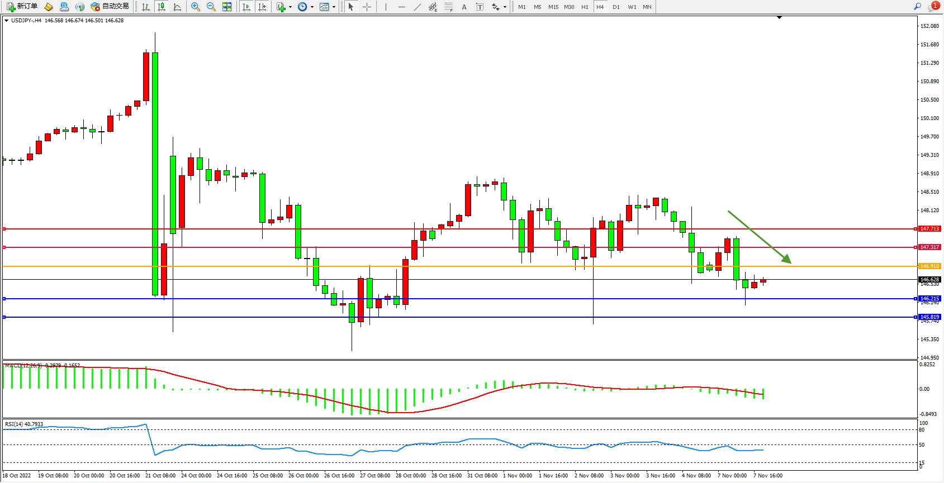Toggle AutoTrading (自动交易) button

point(110,7)
